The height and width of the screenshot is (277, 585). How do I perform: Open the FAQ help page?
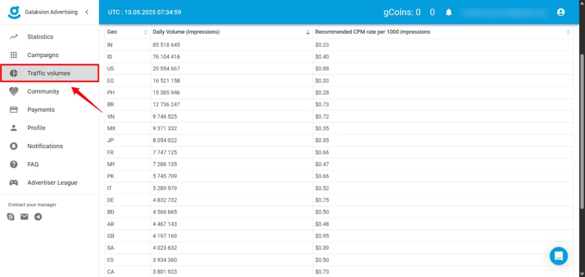(33, 165)
